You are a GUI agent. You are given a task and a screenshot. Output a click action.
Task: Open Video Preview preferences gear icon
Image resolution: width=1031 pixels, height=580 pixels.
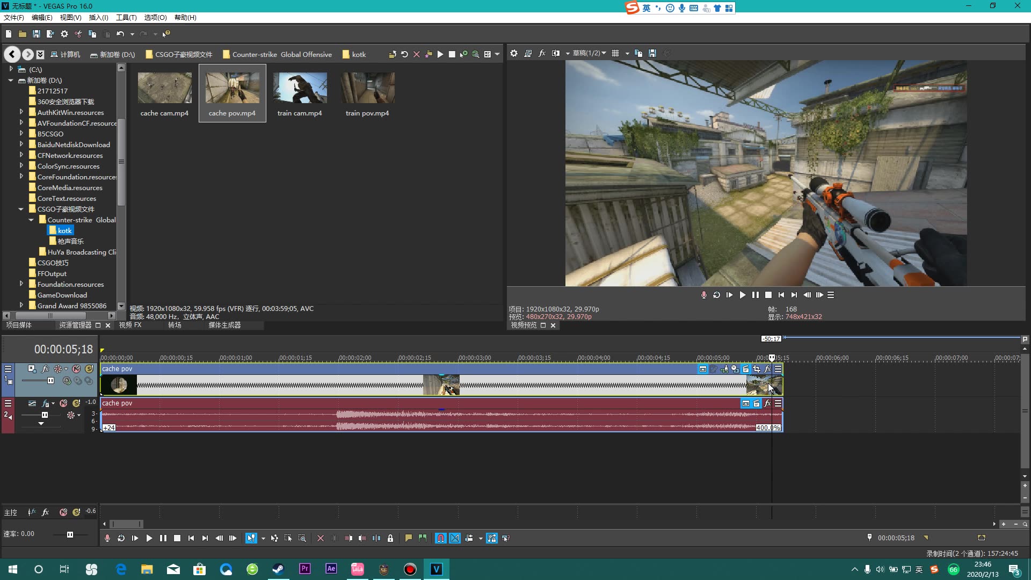coord(514,53)
